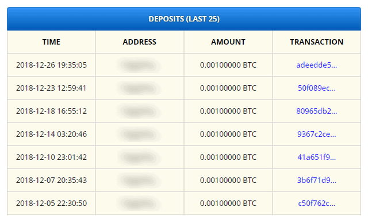Click blurred address in the 2018-12-14 row
This screenshot has width=368, height=222.
139,135
